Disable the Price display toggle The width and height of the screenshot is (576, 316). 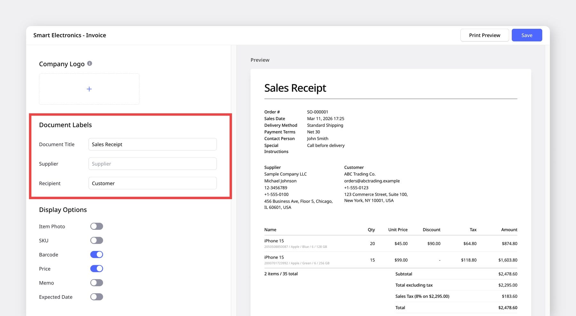96,268
